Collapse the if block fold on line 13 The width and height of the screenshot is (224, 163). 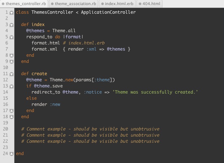point(12,86)
